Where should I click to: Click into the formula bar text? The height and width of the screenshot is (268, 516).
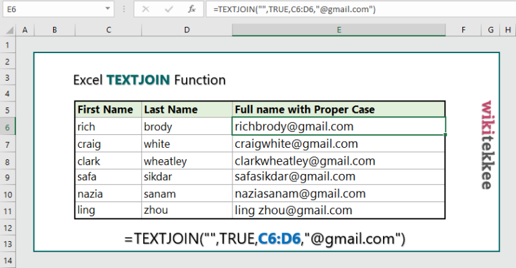point(360,9)
